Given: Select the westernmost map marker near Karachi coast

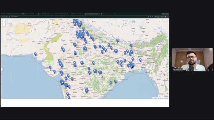Looking at the screenshot, I should (35, 54).
